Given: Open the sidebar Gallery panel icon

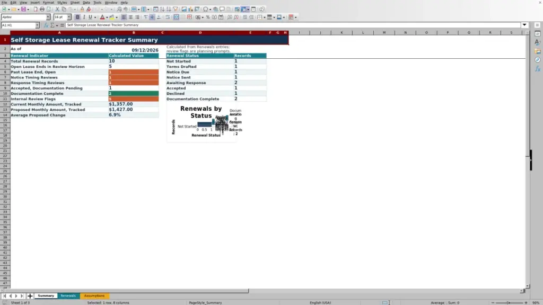Looking at the screenshot, I should (x=538, y=51).
